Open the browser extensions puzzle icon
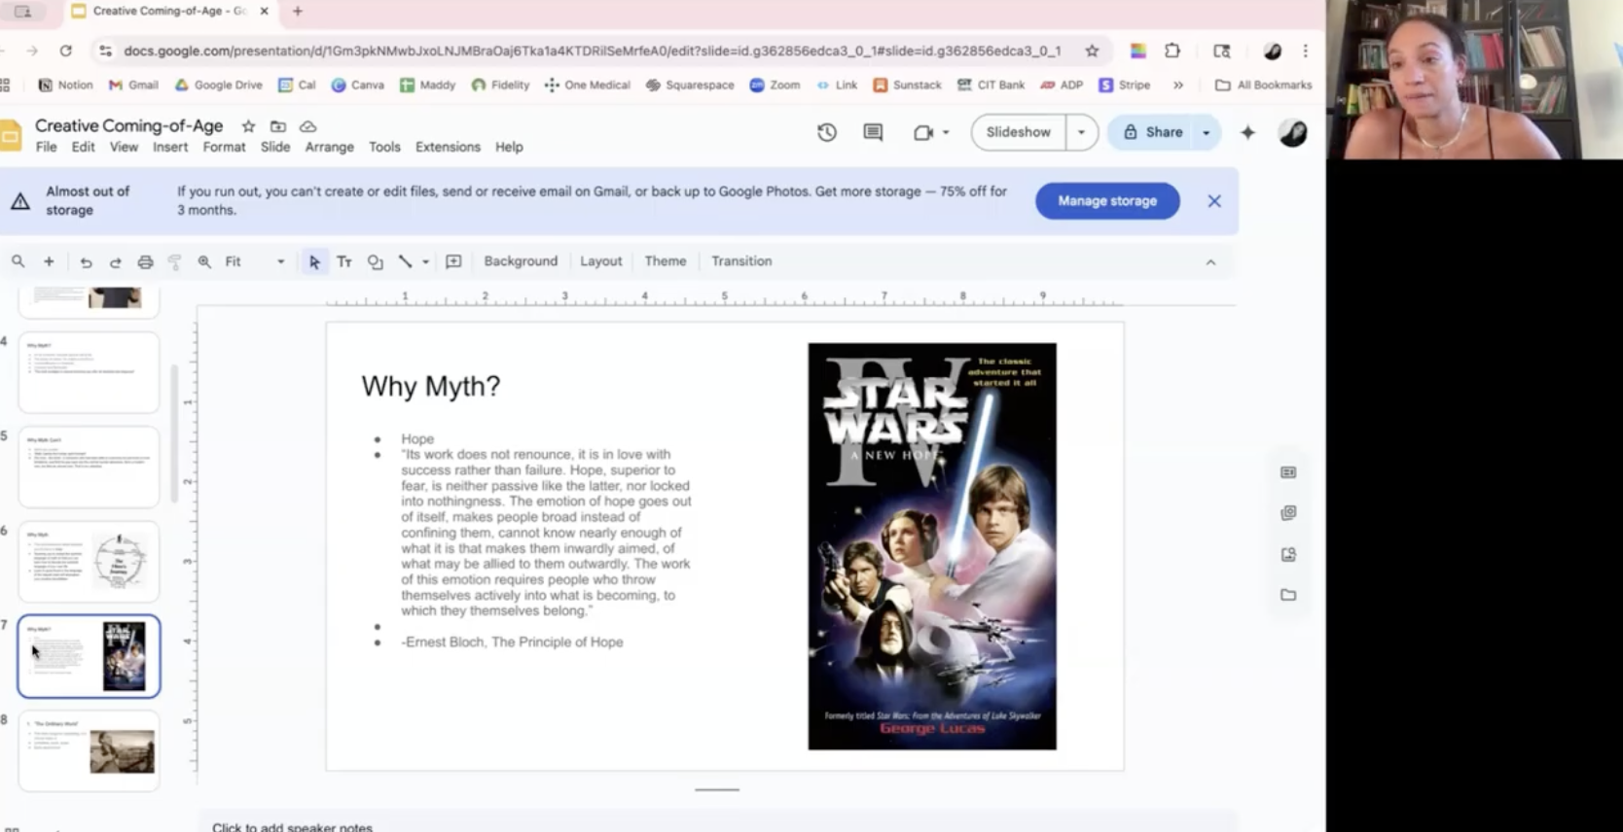This screenshot has height=832, width=1623. click(x=1172, y=51)
